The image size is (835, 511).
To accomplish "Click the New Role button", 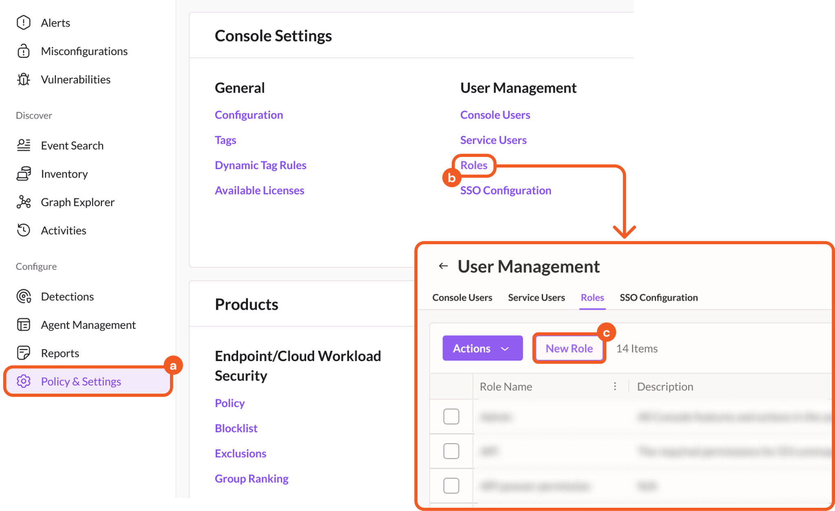I will pos(569,348).
